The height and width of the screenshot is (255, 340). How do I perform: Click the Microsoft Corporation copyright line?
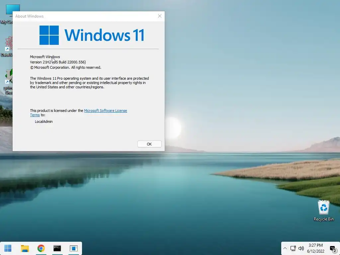(66, 67)
